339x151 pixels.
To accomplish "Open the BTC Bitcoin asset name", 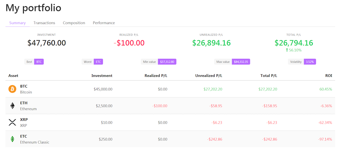I will [26, 89].
